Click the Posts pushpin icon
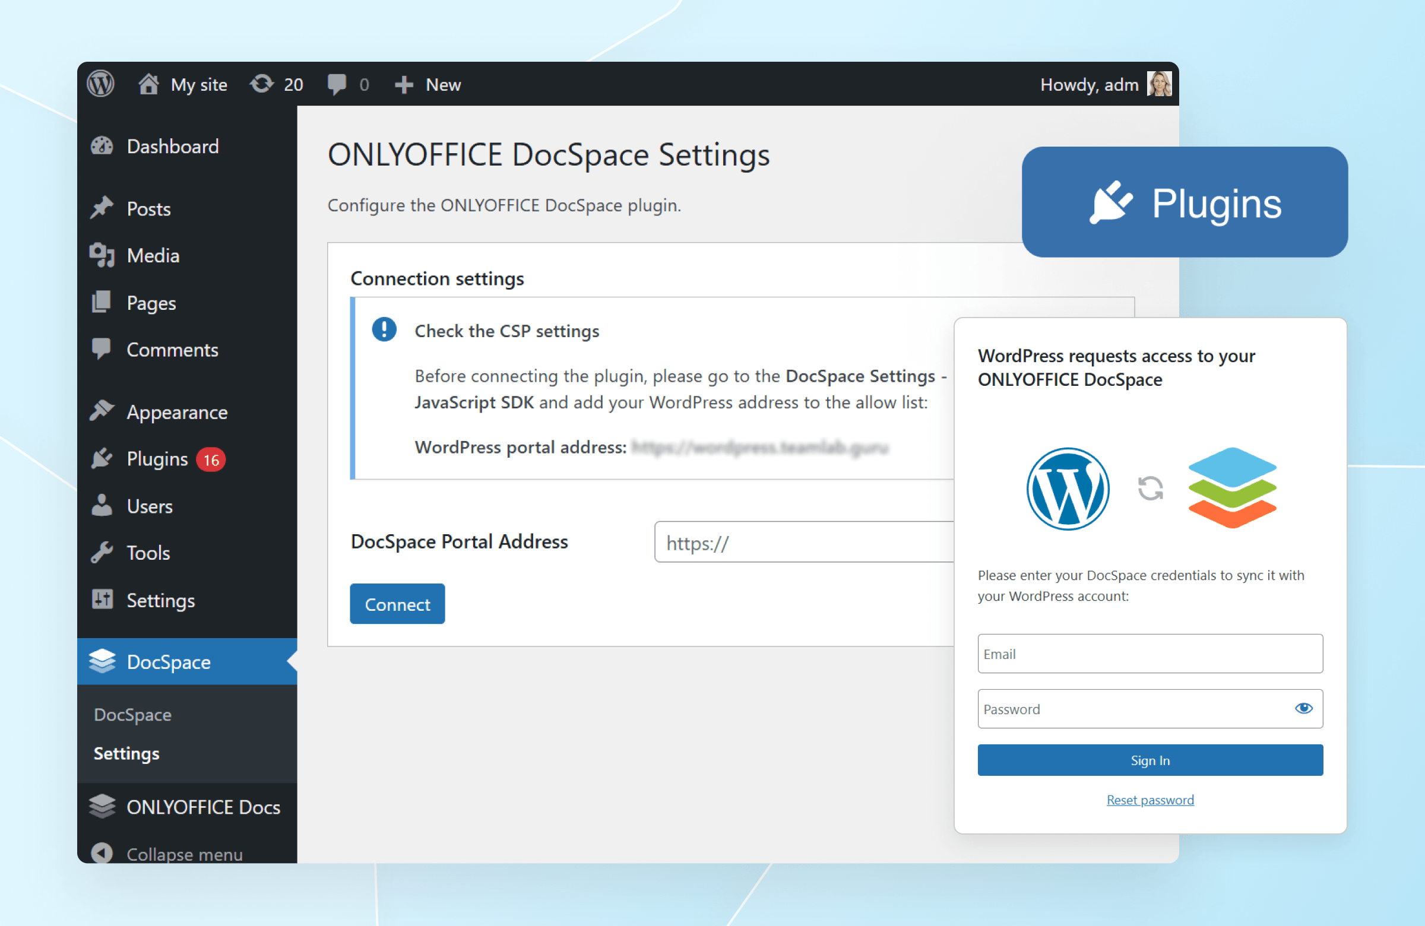 (x=102, y=208)
